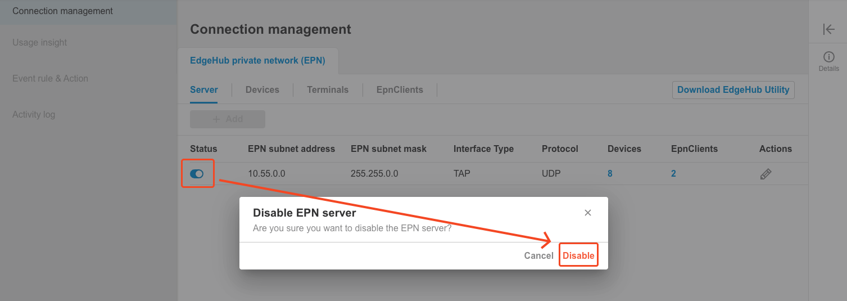Select EdgeHub private network (EPN) tab
Viewport: 847px width, 301px height.
[x=257, y=61]
